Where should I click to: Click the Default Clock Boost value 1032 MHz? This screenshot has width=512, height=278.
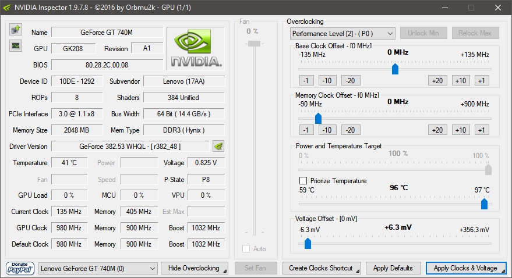[x=206, y=244]
